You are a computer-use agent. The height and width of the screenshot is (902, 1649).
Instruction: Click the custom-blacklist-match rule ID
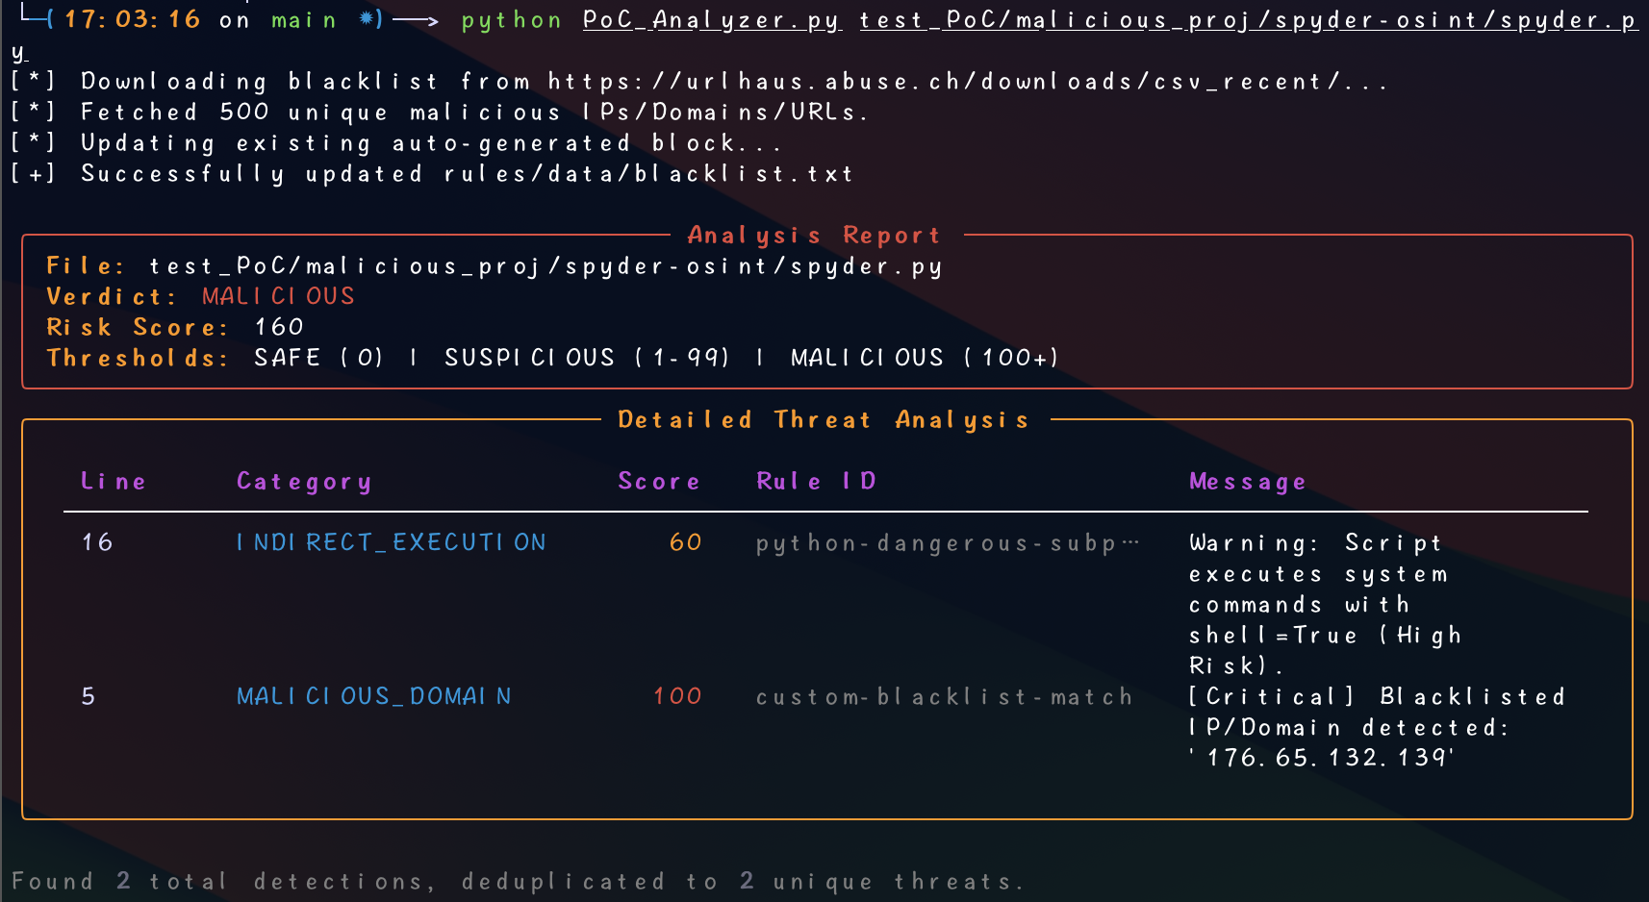point(944,696)
